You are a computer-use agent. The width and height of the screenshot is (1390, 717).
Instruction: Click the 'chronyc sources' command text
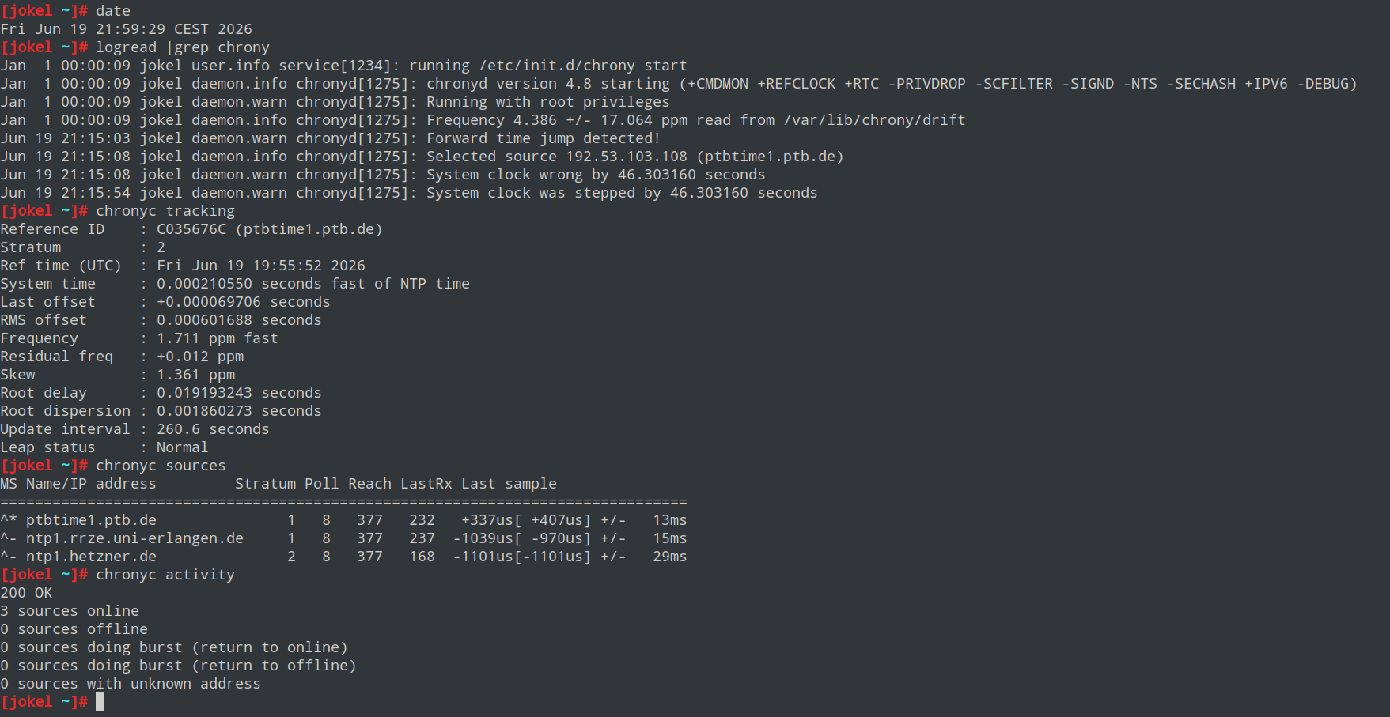(161, 466)
